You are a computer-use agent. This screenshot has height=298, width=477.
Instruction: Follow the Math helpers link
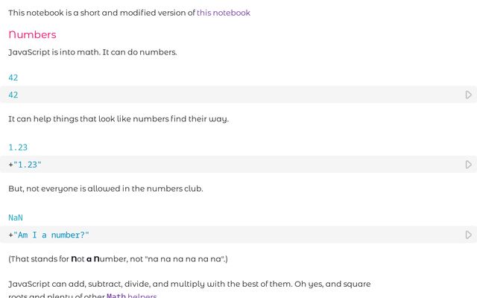click(x=131, y=296)
